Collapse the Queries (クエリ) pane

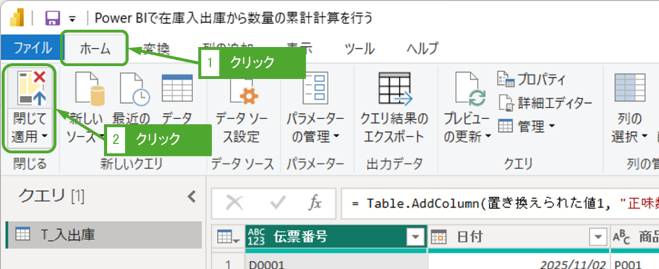[x=190, y=196]
